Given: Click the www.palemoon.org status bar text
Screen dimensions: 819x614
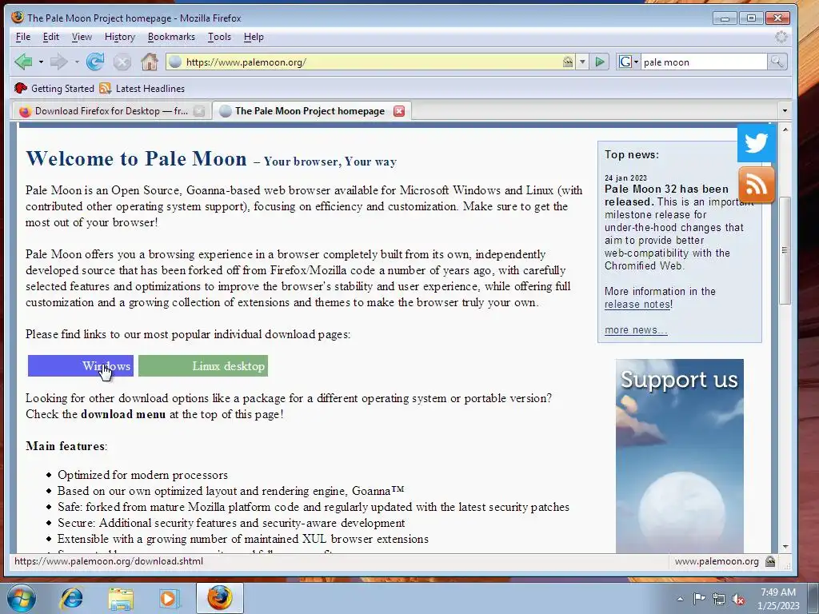Looking at the screenshot, I should [x=717, y=561].
